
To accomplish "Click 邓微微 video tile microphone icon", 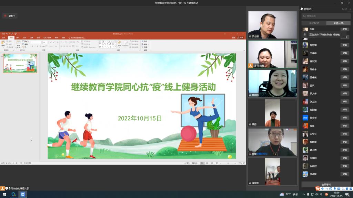I will pos(255,65).
